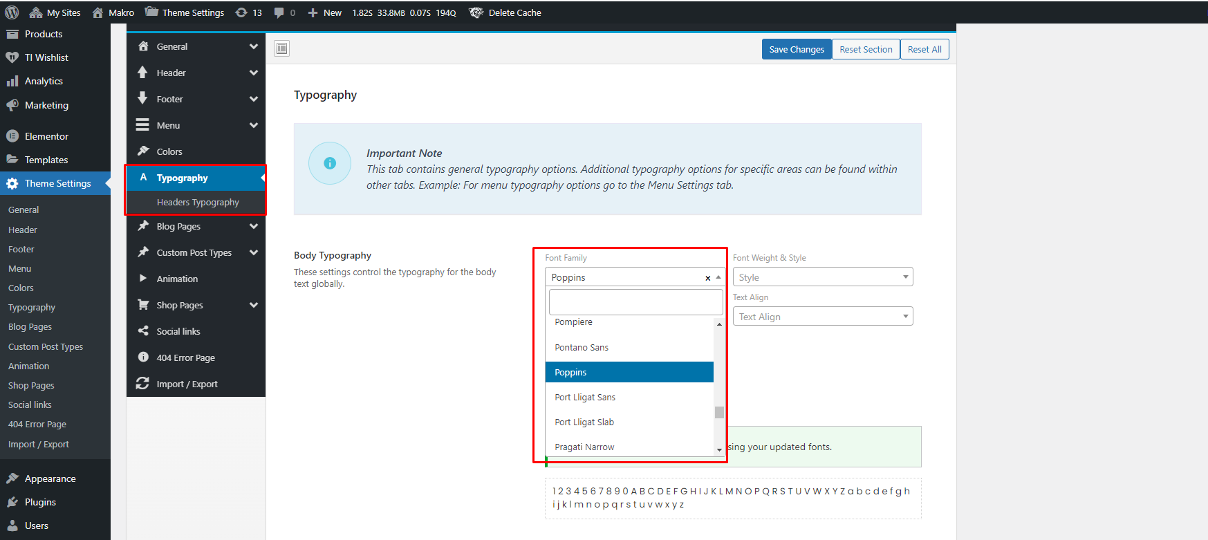Click the Social links share icon
Screen dimensions: 1208x540
pyautogui.click(x=143, y=331)
